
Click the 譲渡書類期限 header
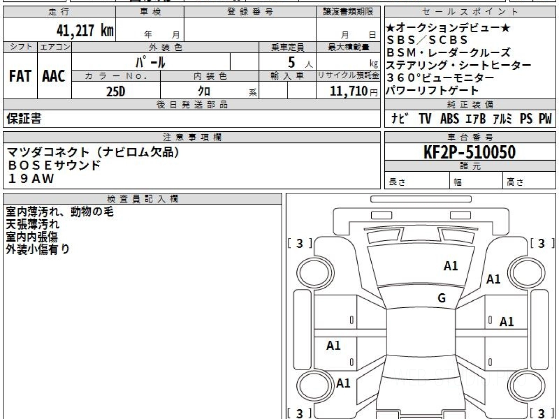tap(348, 12)
